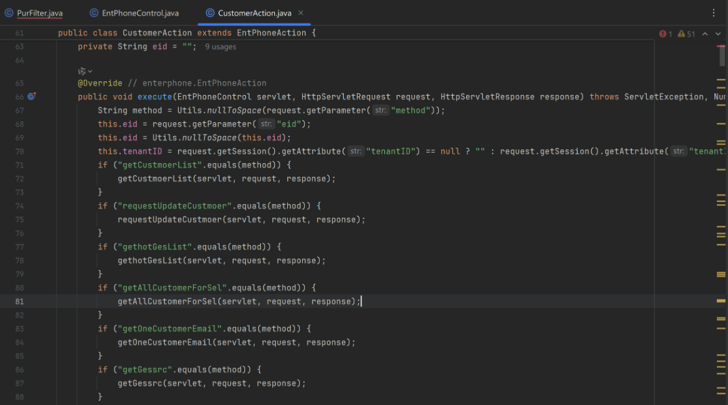Viewport: 728px width, 405px height.
Task: Open the EntPhoneControl.java editor tab
Action: (140, 13)
